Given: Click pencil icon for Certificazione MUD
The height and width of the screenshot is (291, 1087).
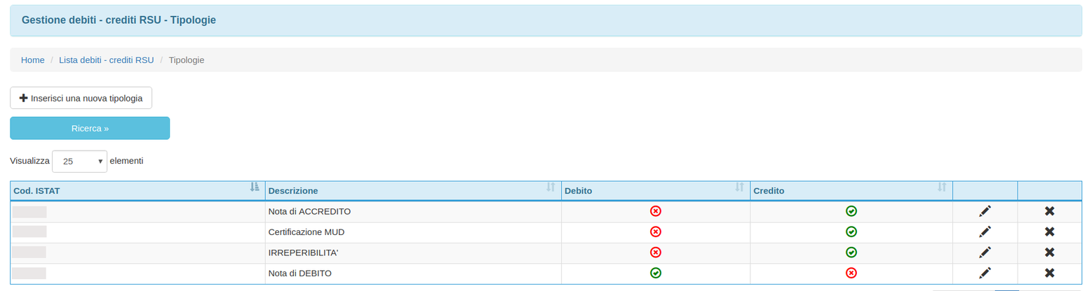Looking at the screenshot, I should pos(985,232).
